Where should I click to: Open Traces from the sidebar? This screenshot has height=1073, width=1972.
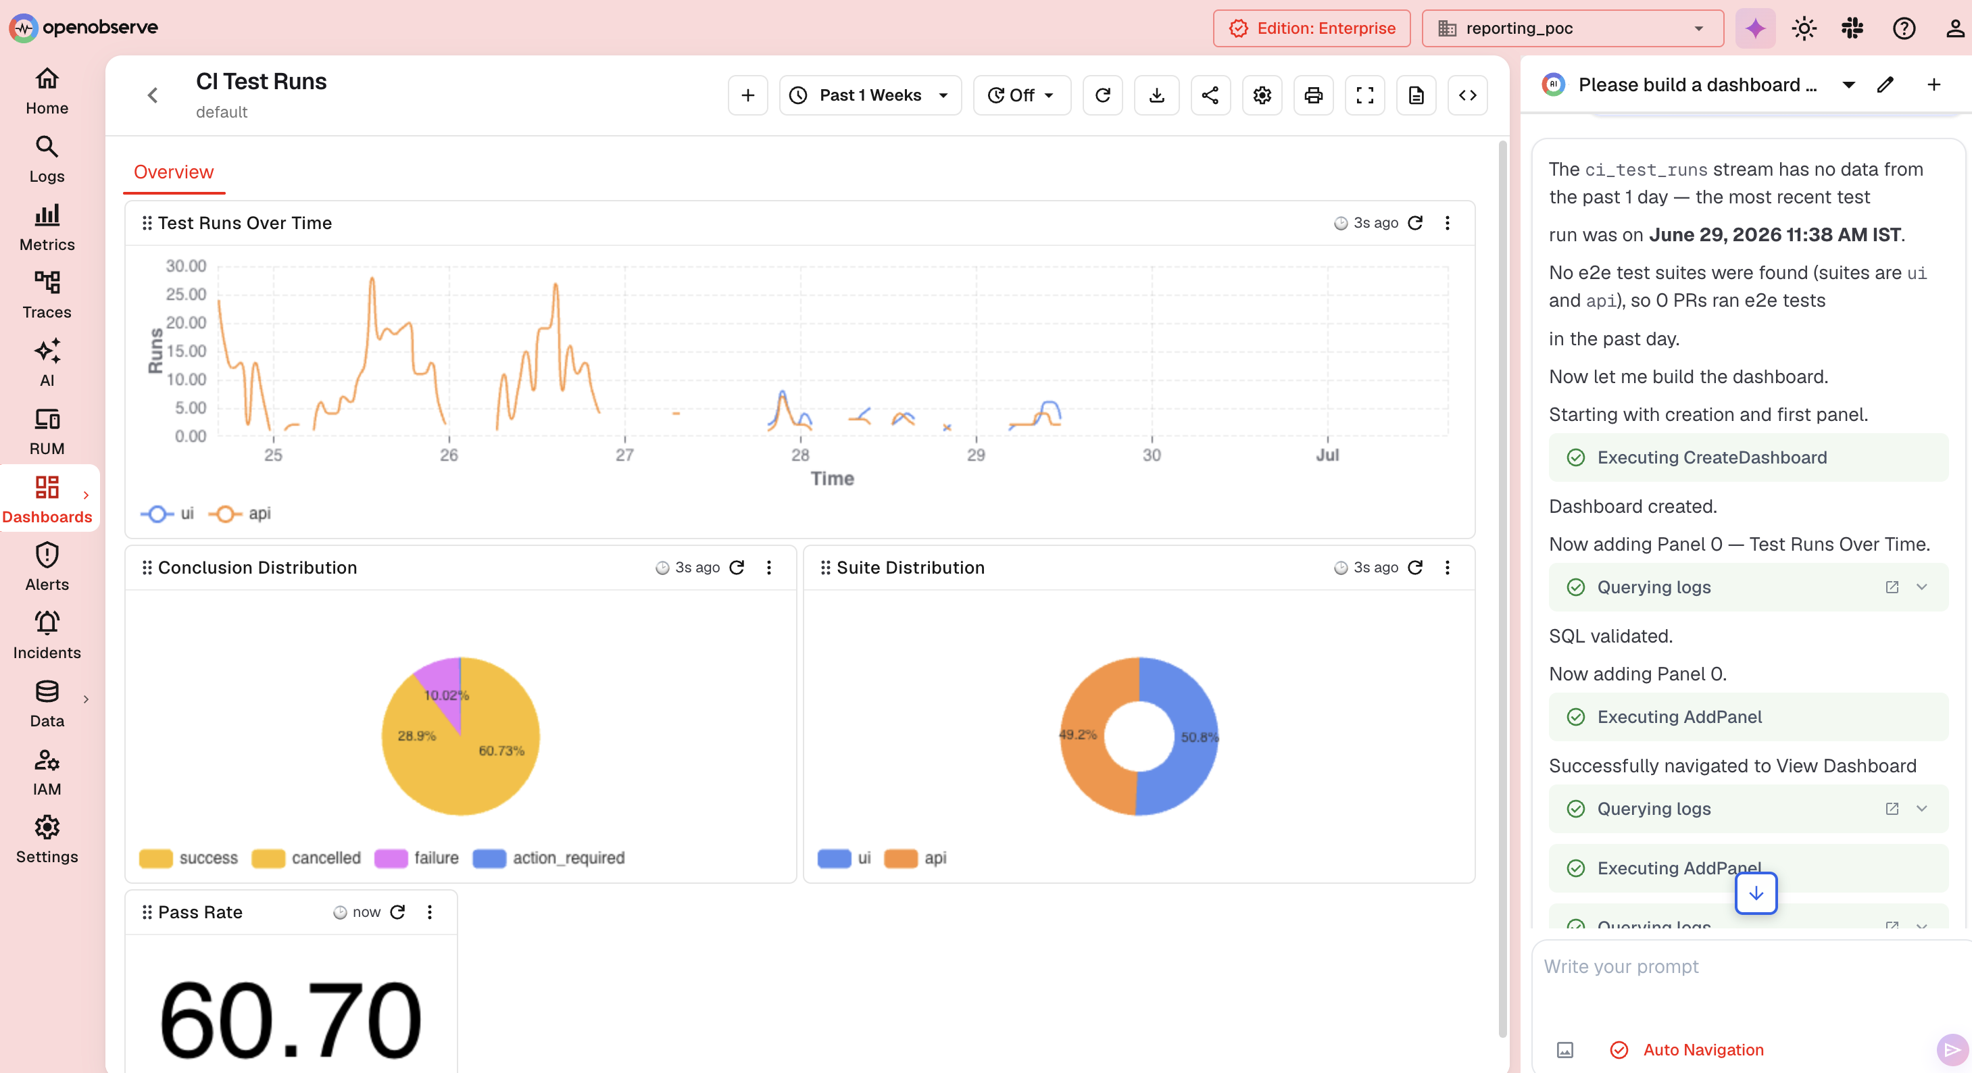coord(47,295)
